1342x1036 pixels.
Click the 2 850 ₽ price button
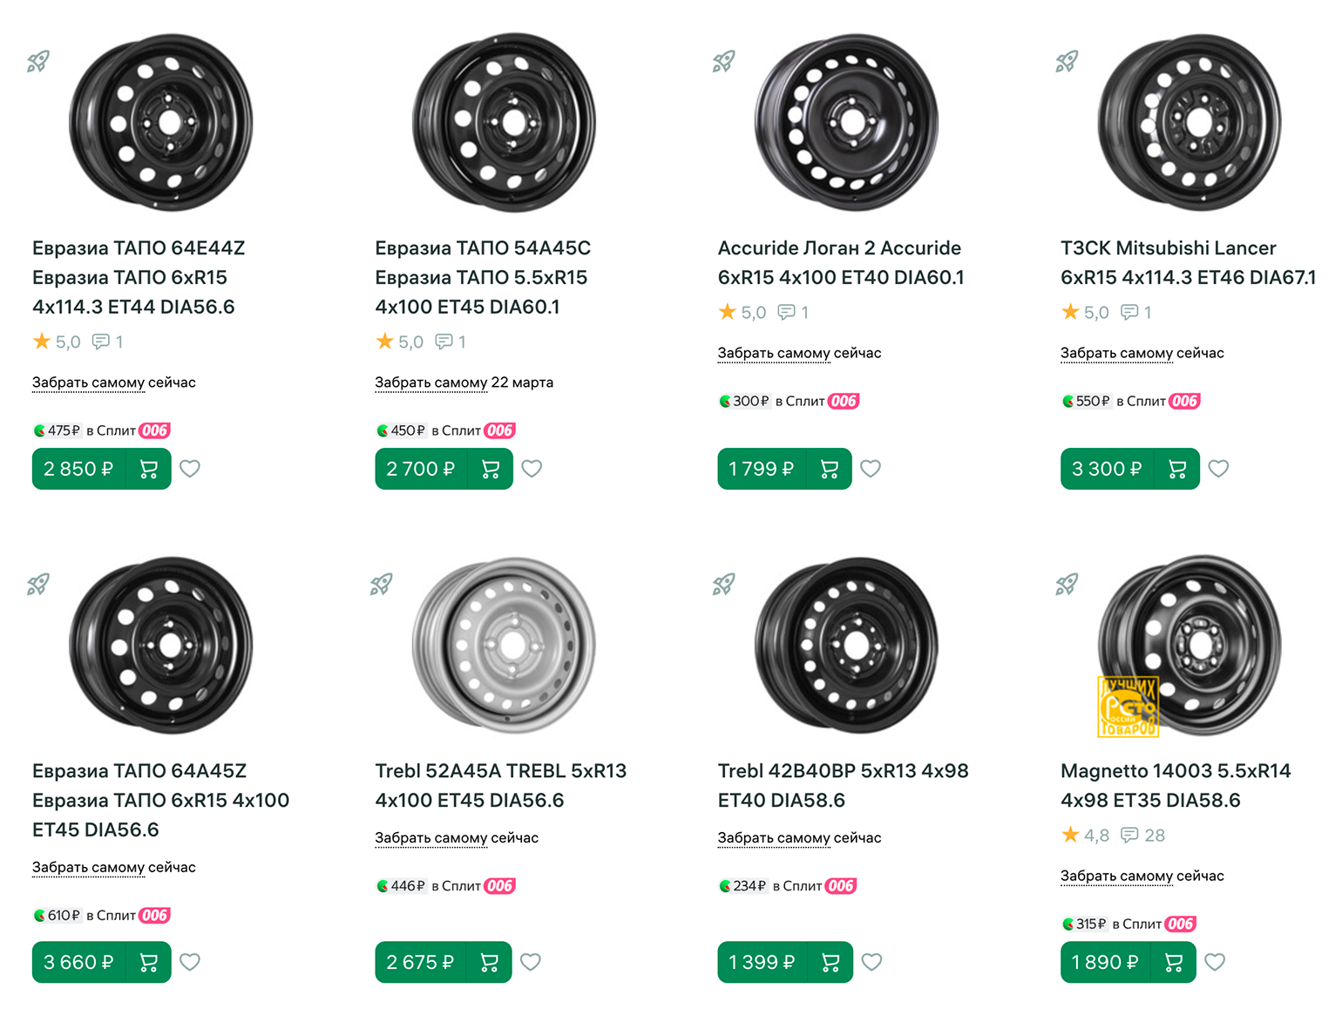pos(78,469)
